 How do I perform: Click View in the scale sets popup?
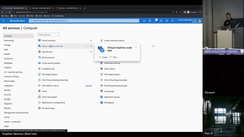coord(113,57)
